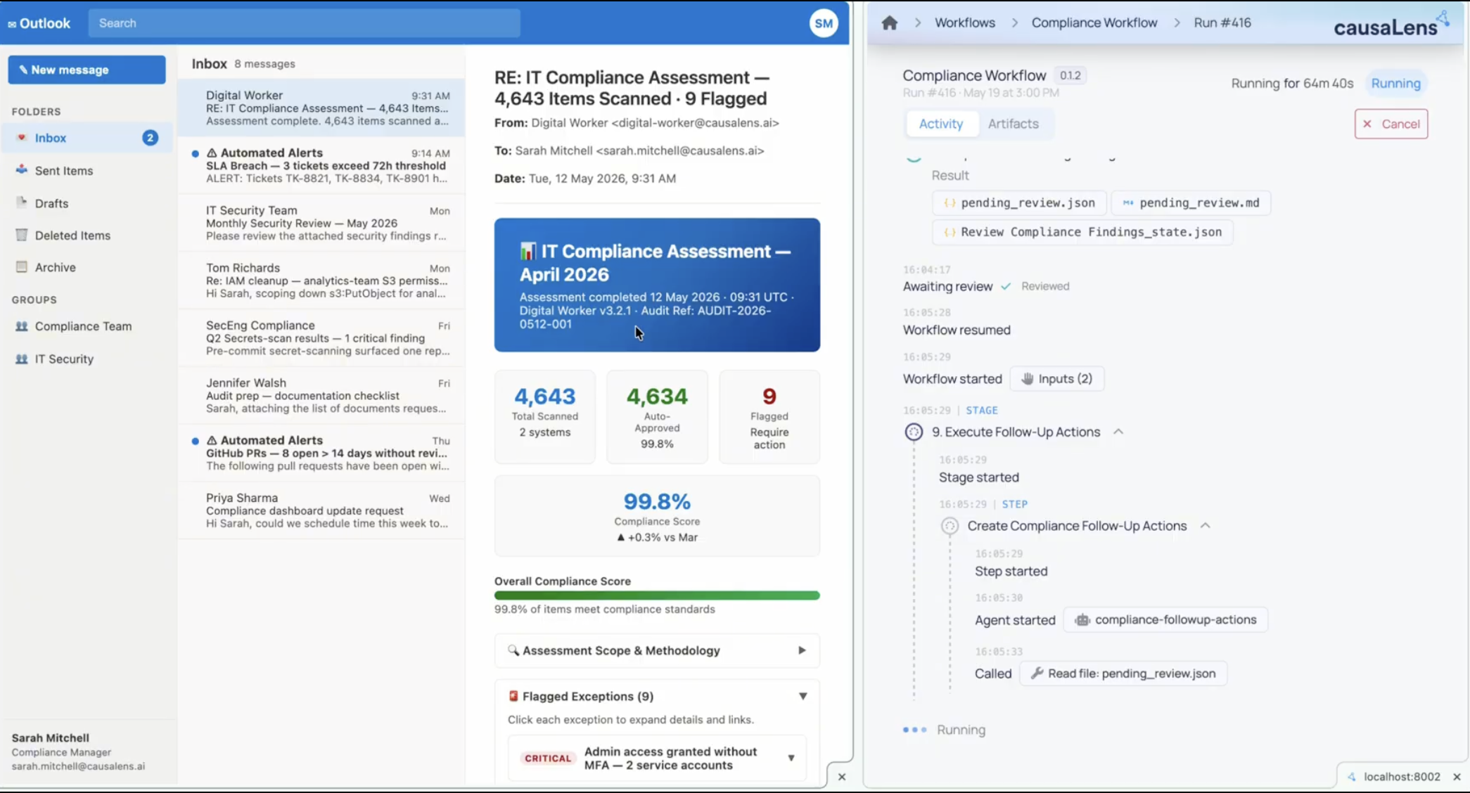
Task: Click the wrench icon on Read file chip
Action: (x=1037, y=673)
